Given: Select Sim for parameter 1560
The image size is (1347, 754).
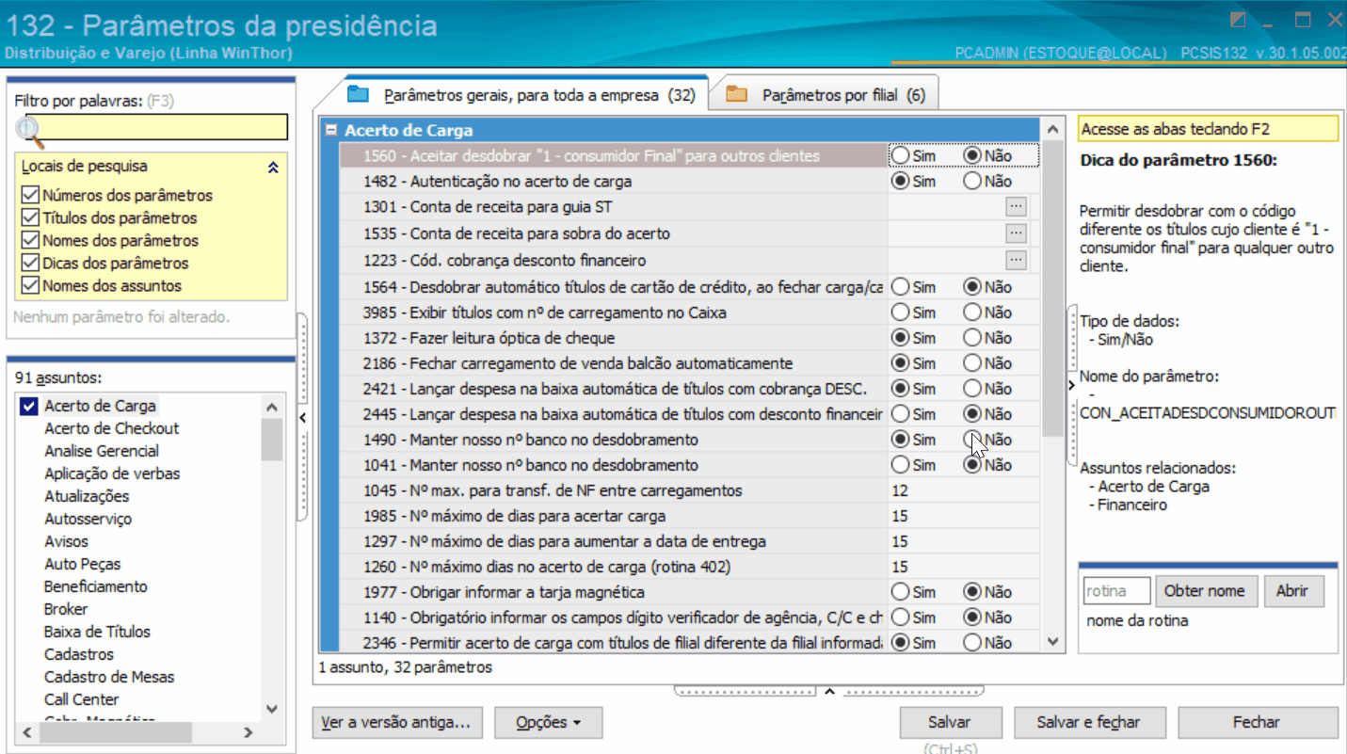Looking at the screenshot, I should point(901,155).
